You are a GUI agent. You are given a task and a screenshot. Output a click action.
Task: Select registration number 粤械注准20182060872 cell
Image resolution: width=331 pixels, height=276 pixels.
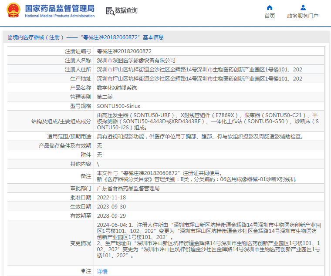point(124,51)
